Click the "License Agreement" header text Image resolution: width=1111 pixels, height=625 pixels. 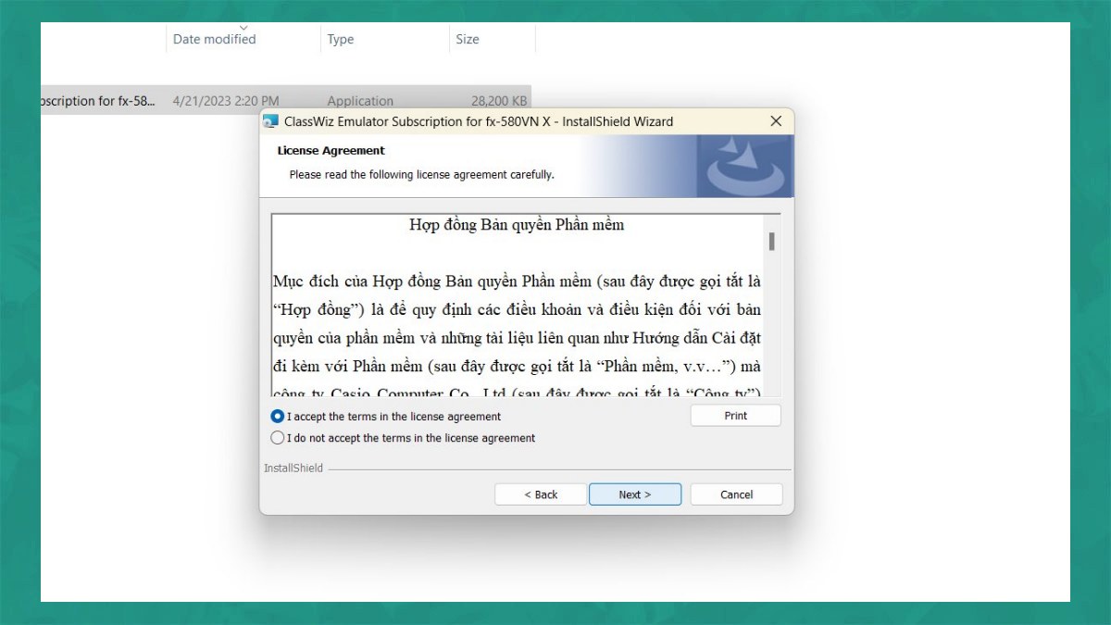(331, 150)
